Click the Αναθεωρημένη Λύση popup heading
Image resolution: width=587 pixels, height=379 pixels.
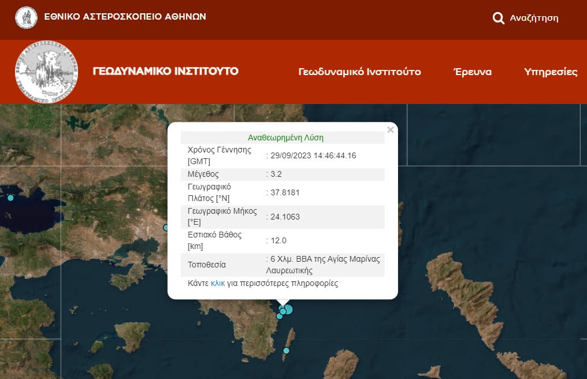click(285, 138)
